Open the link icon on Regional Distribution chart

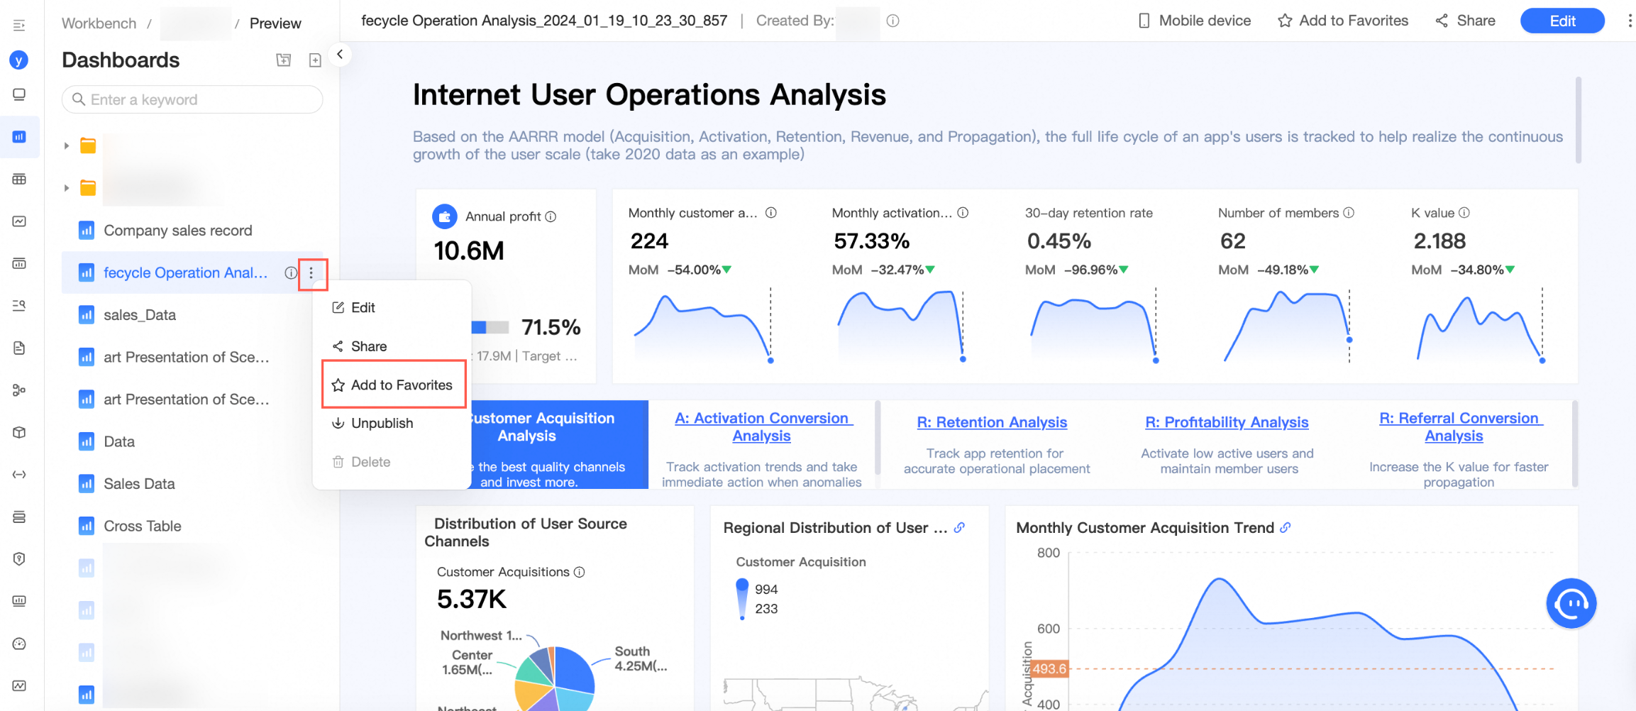959,528
